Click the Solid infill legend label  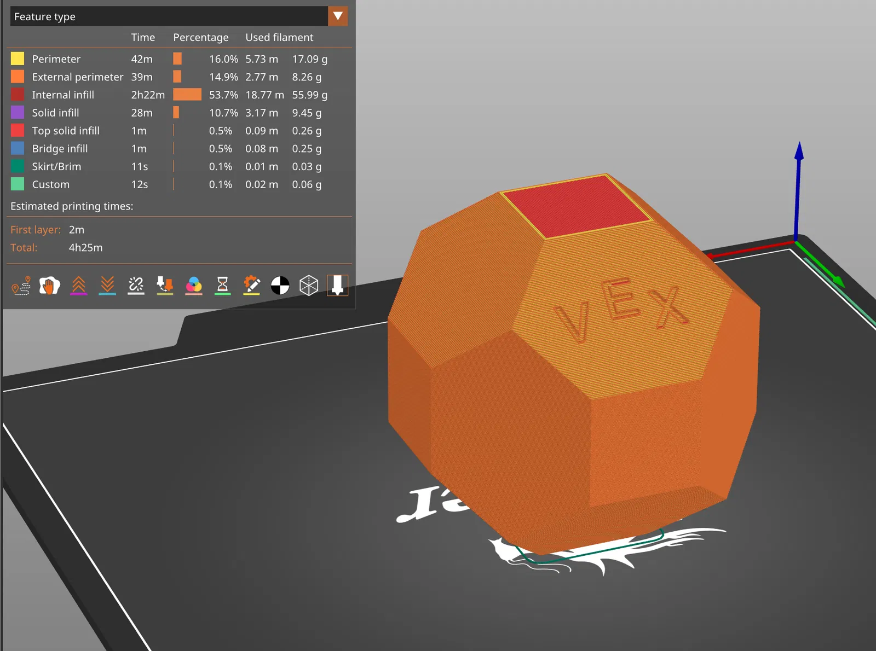coord(55,113)
